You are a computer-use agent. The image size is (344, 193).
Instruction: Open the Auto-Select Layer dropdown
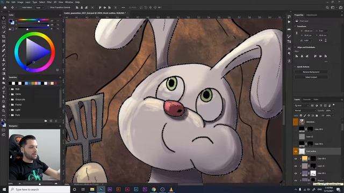39,8
